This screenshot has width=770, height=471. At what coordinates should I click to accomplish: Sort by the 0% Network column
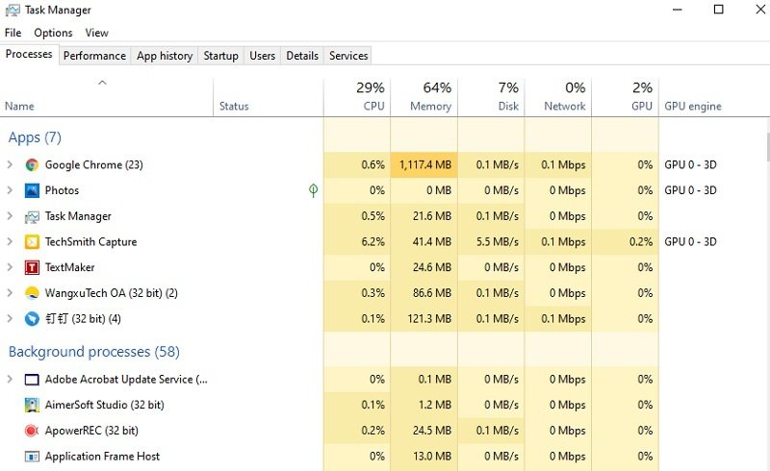tap(558, 97)
